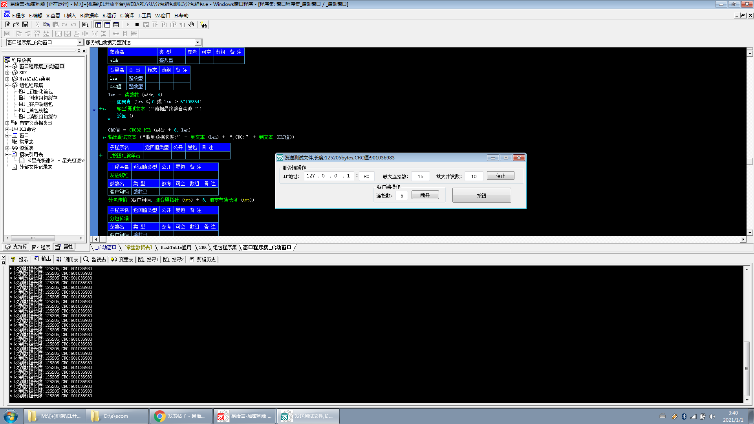Click the 连接数 field showing 5
The height and width of the screenshot is (424, 754).
[402, 196]
